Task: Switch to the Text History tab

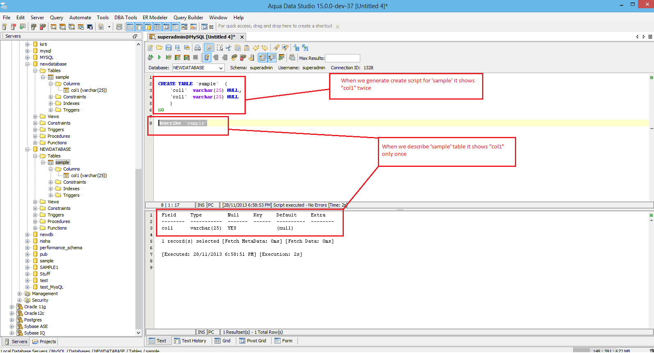Action: click(190, 341)
